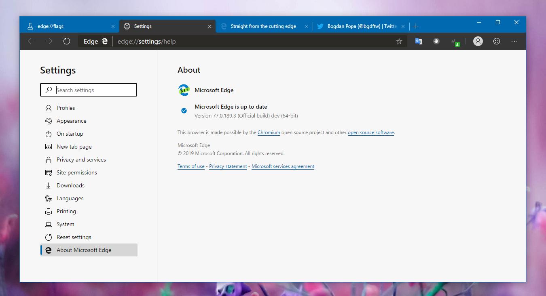Open Appearance settings
Image resolution: width=546 pixels, height=296 pixels.
pos(89,121)
